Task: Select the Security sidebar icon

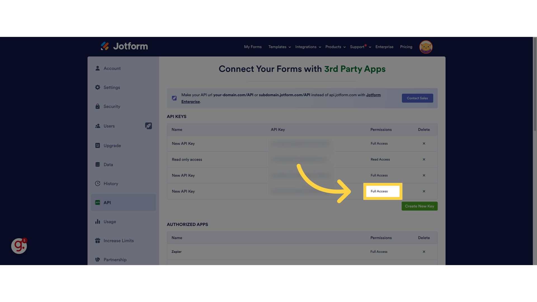Action: coord(97,106)
